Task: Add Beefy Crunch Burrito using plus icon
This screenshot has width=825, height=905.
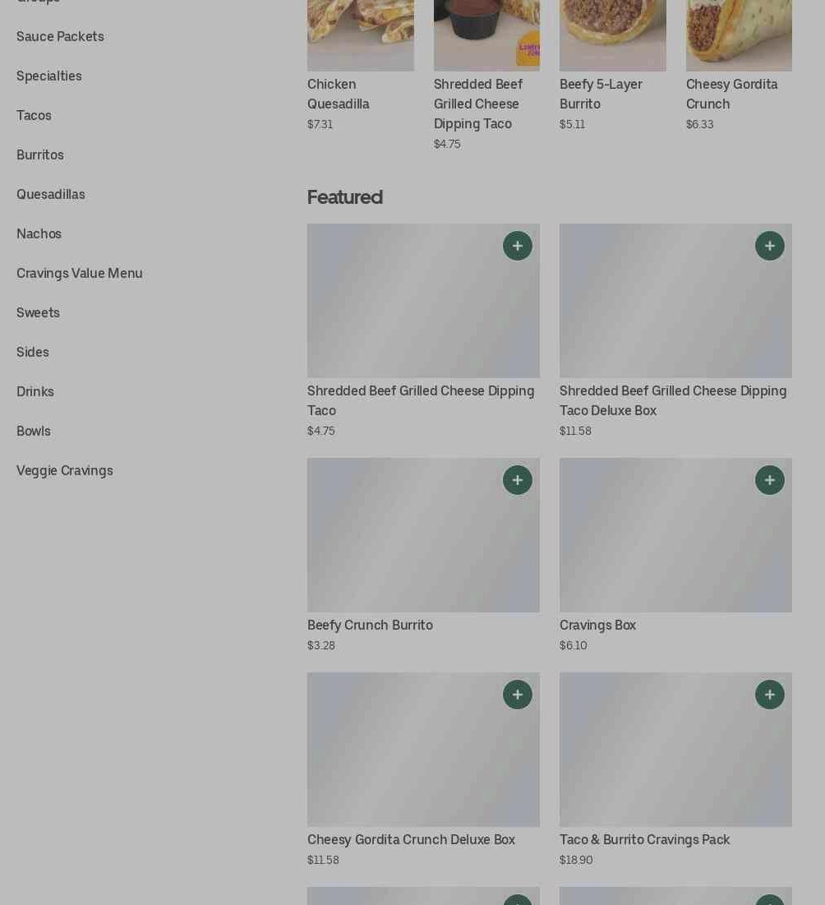Action: coord(517,480)
